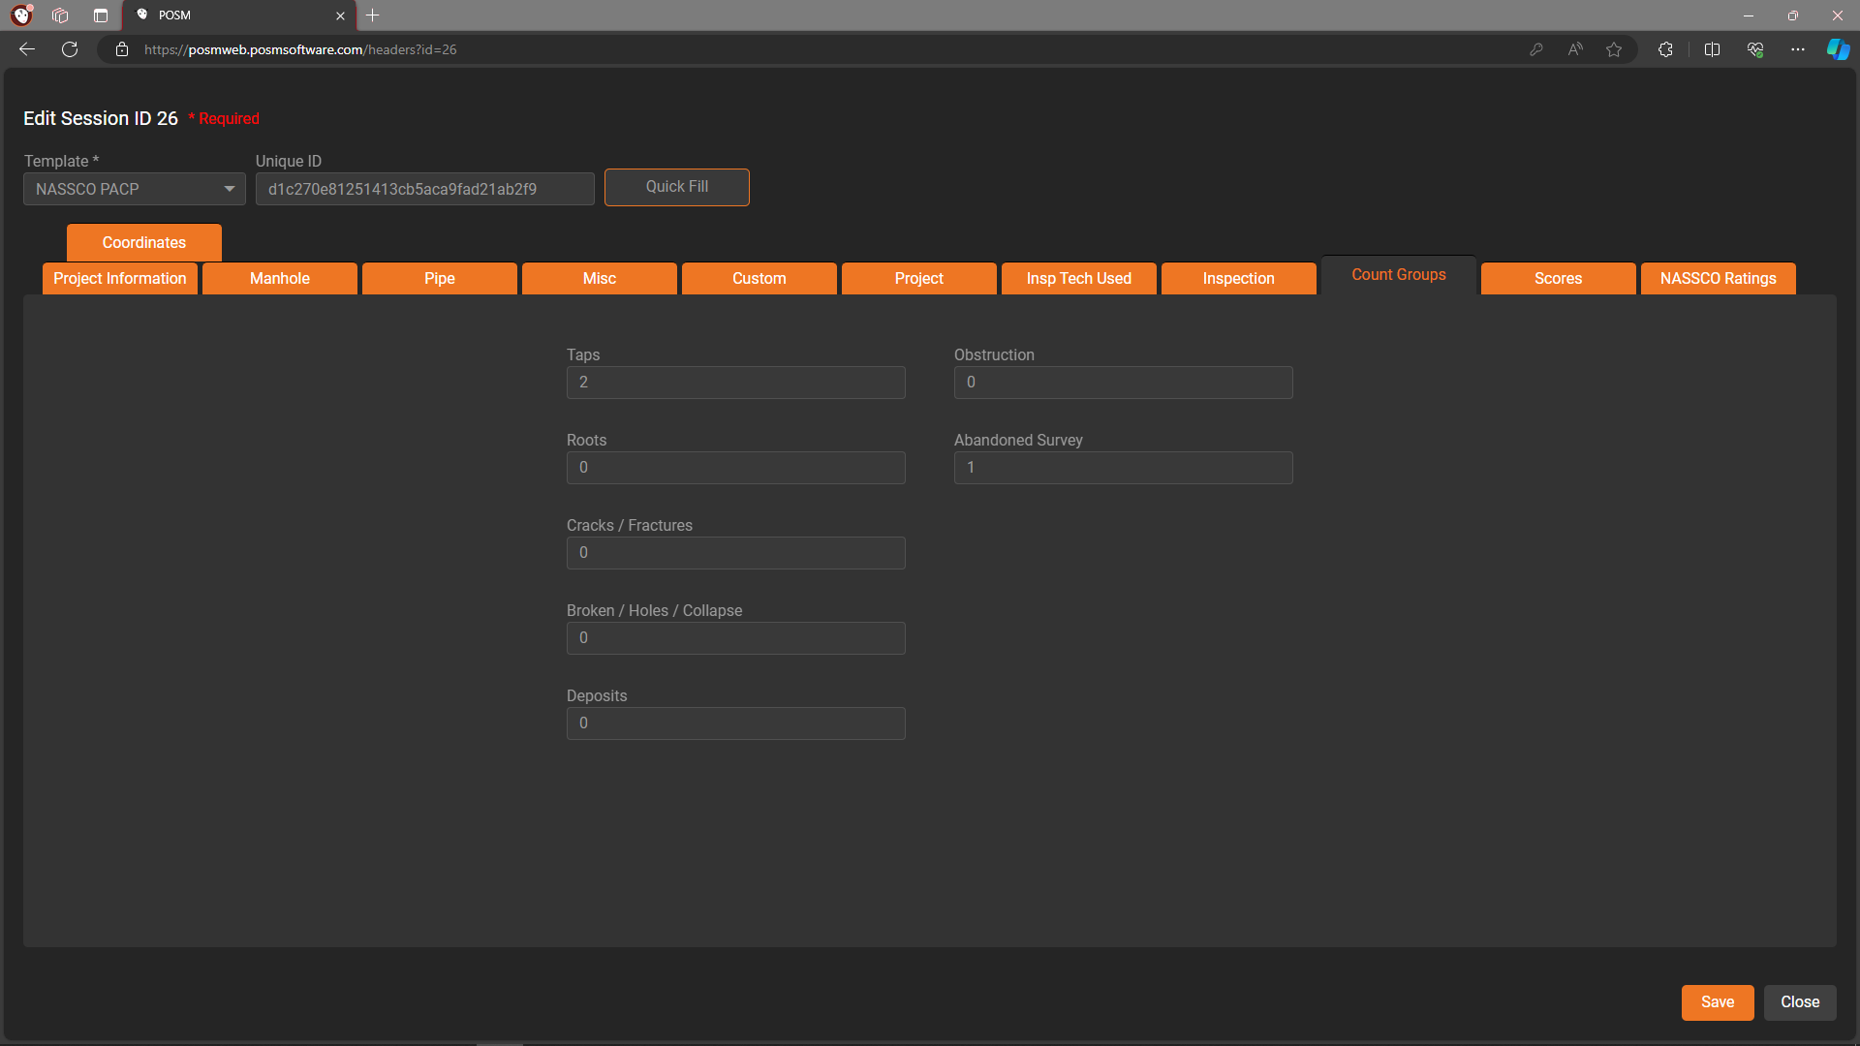The height and width of the screenshot is (1046, 1860).
Task: Open browser Extensions puzzle icon
Action: point(1665,49)
